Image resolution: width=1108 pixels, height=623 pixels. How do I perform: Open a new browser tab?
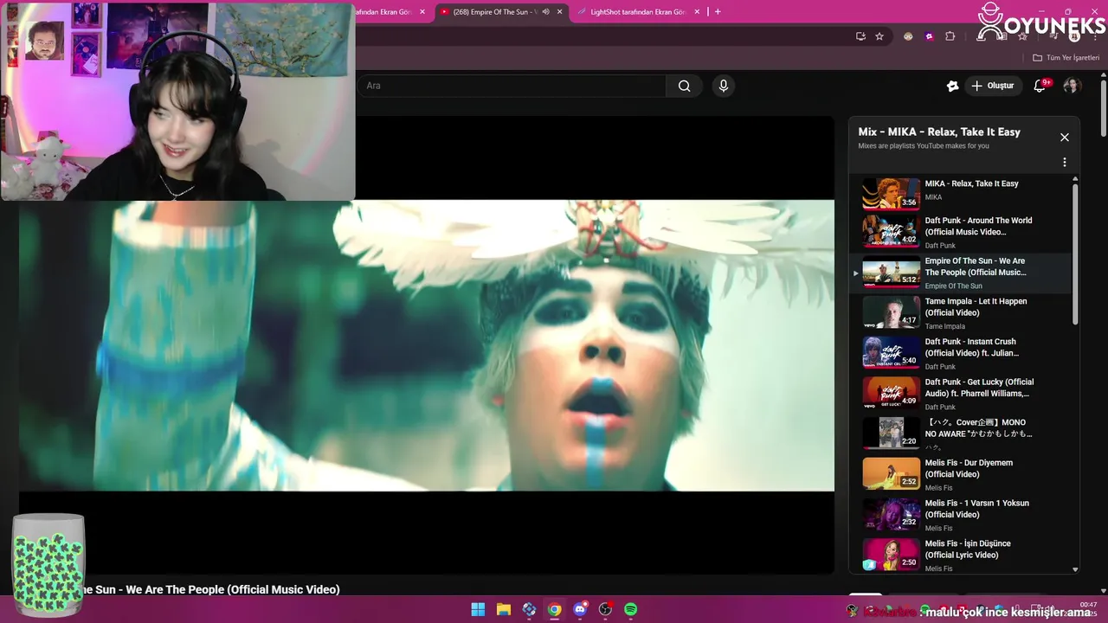click(718, 12)
